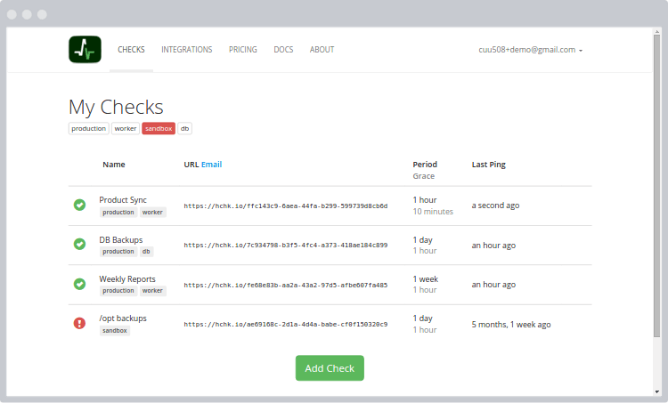
Task: Toggle the worker tag filter
Action: coord(126,128)
